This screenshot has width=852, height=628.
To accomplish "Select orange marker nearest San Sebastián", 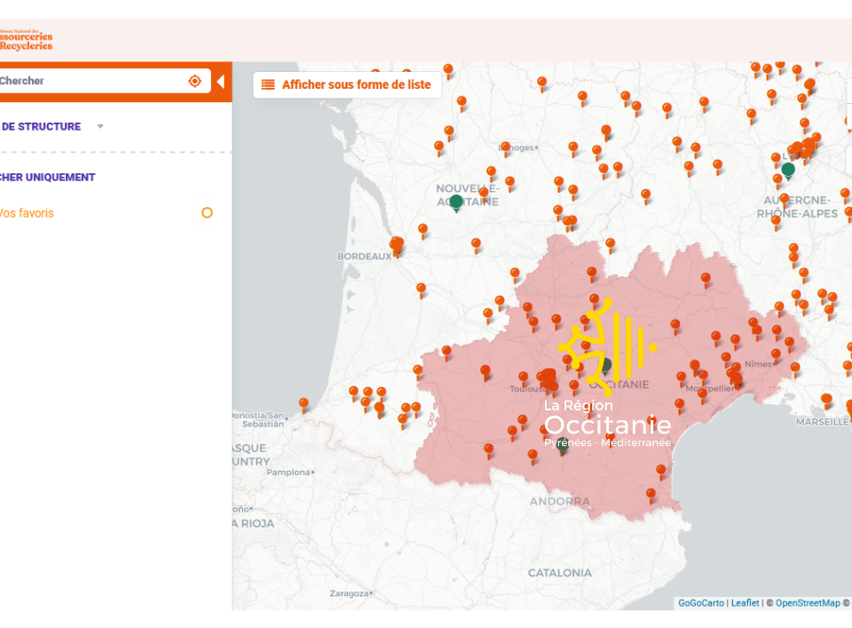I will (x=304, y=404).
